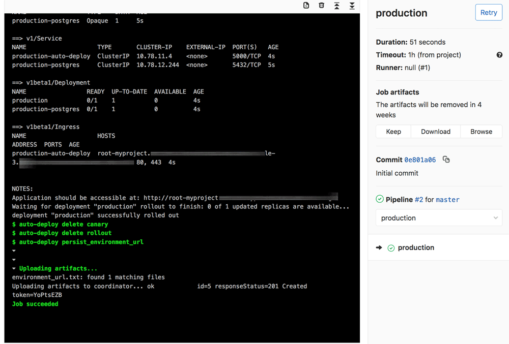Screen dimensions: 509x344
Task: Select the production job in sidebar list
Action: (416, 248)
